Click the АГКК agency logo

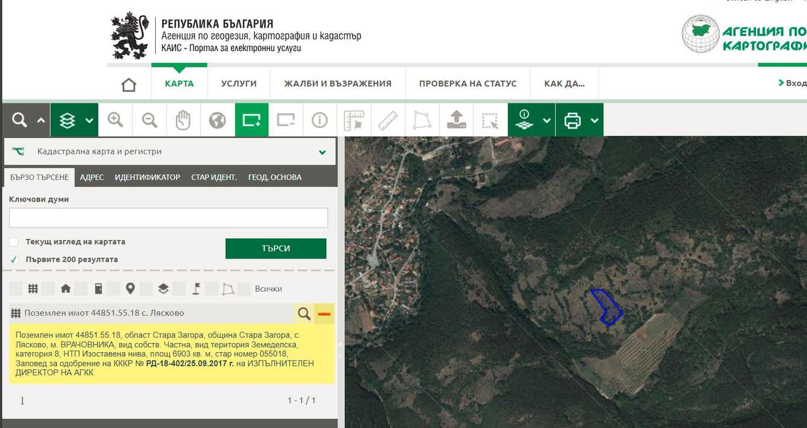[744, 35]
